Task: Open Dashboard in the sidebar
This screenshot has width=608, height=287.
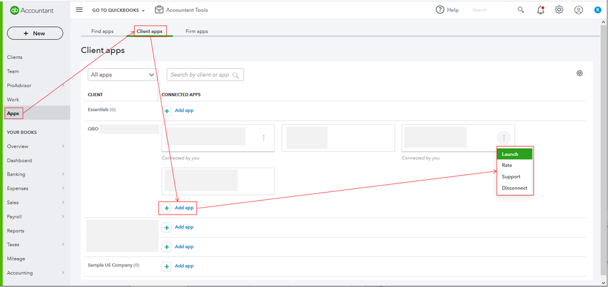Action: (x=19, y=160)
